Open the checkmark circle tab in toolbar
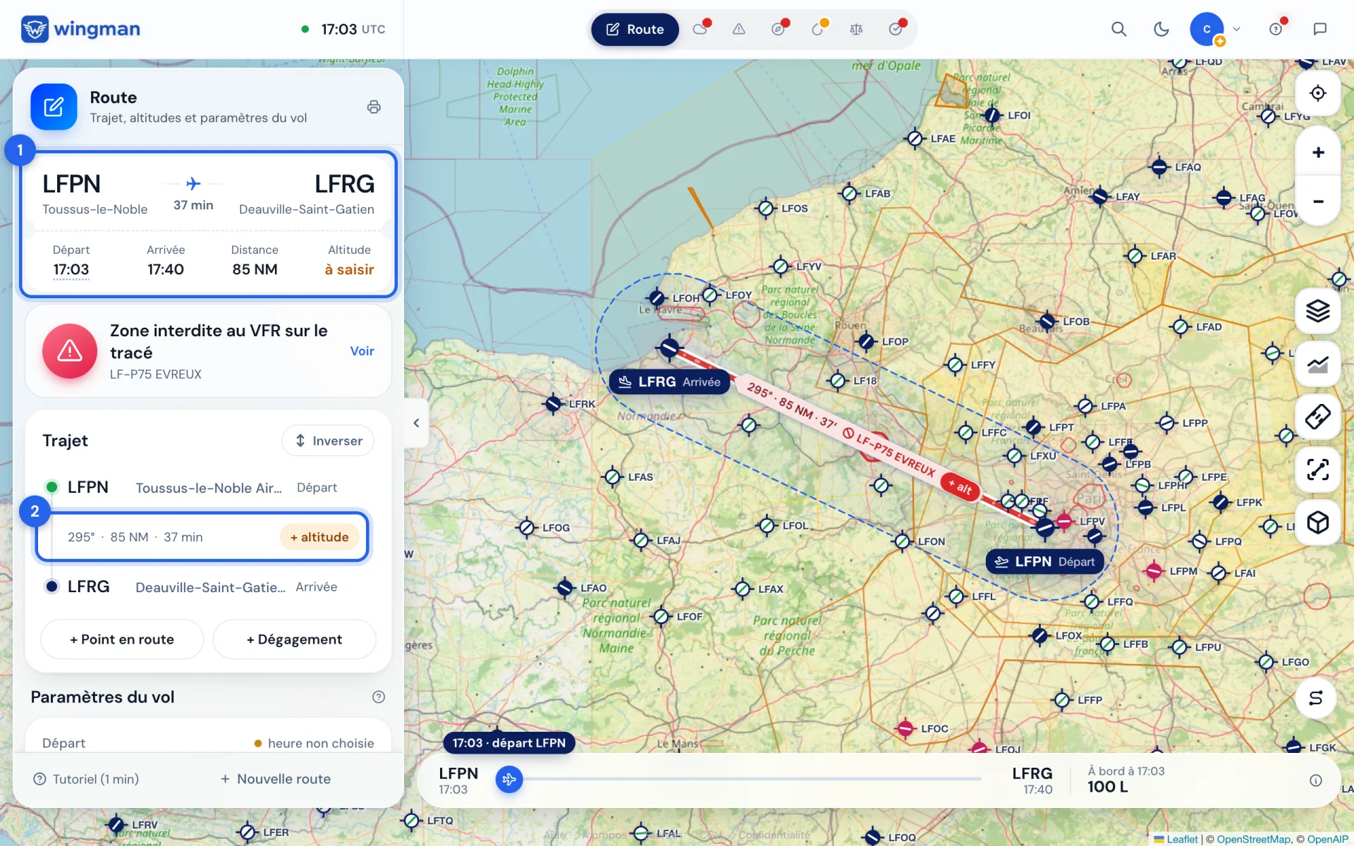This screenshot has width=1354, height=846. [896, 29]
